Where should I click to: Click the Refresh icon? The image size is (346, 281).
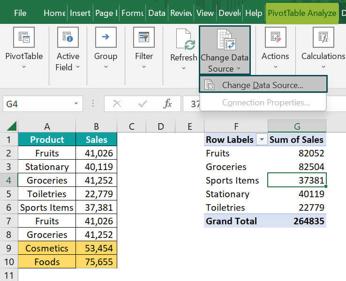click(x=185, y=39)
